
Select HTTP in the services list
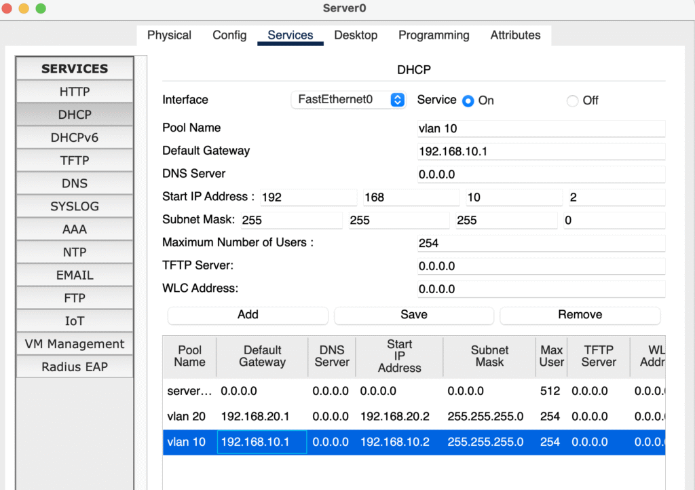coord(75,92)
